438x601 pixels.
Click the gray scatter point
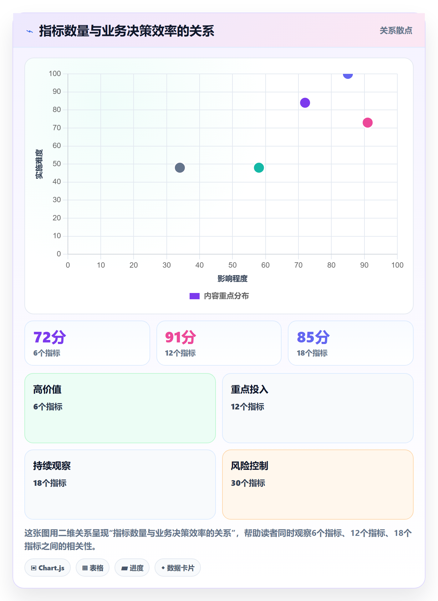[180, 168]
